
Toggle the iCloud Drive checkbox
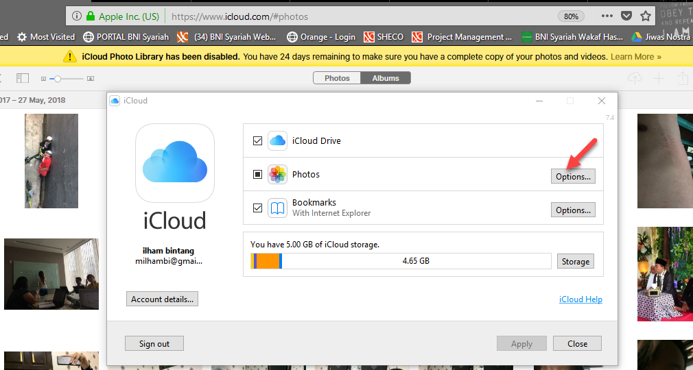coord(258,141)
